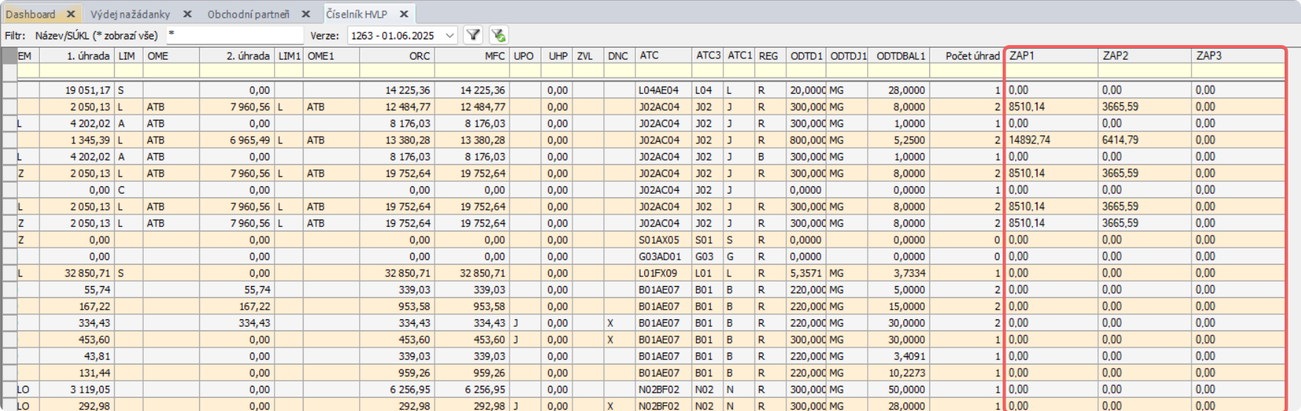Click the grid select-all corner box
This screenshot has height=411, width=1301.
pos(9,55)
